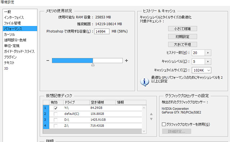
Task: Move scratch disk down with triangle arrow
Action: click(x=151, y=119)
